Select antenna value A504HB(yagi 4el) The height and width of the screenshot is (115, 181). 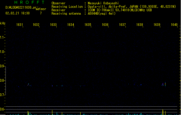point(102,14)
